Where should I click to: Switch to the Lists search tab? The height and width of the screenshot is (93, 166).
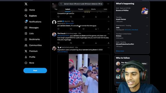[105, 9]
